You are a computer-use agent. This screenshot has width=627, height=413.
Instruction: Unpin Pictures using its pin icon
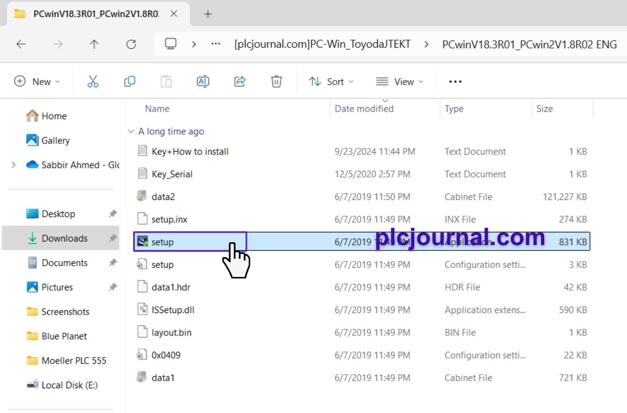coord(113,287)
